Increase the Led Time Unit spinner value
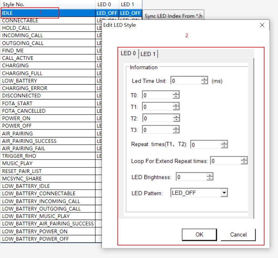The height and width of the screenshot is (258, 278). click(205, 79)
